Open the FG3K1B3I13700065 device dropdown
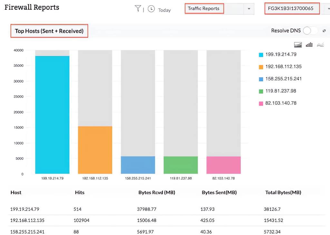330x235 pixels. 291,9
